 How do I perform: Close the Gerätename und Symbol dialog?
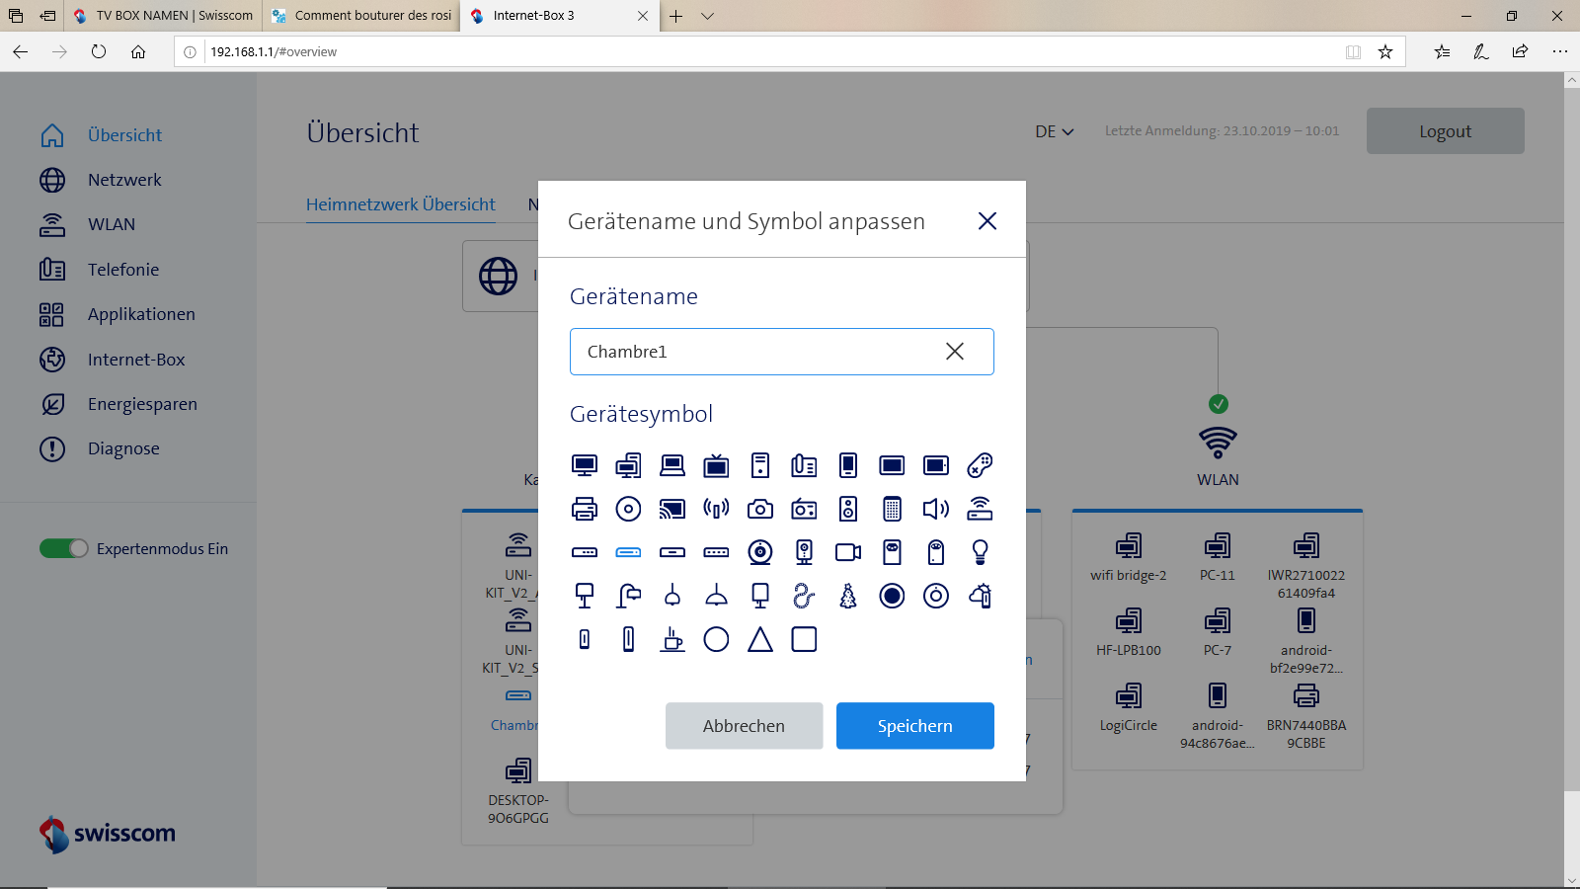click(x=987, y=221)
